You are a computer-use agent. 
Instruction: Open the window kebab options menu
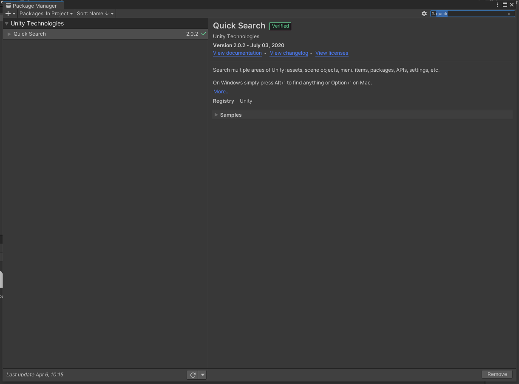[x=497, y=5]
